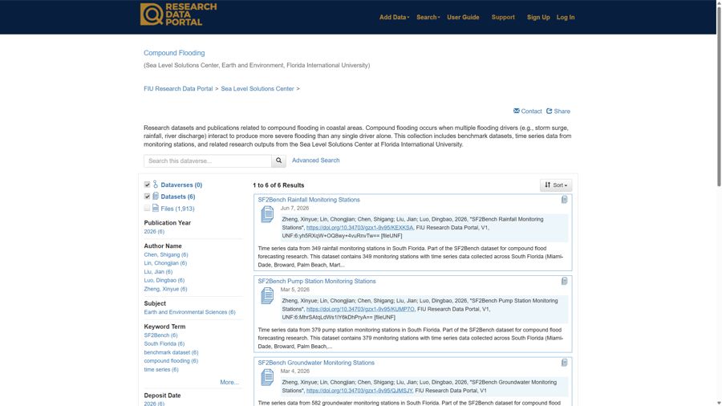Open the KUMP7O DOI link

360,309
